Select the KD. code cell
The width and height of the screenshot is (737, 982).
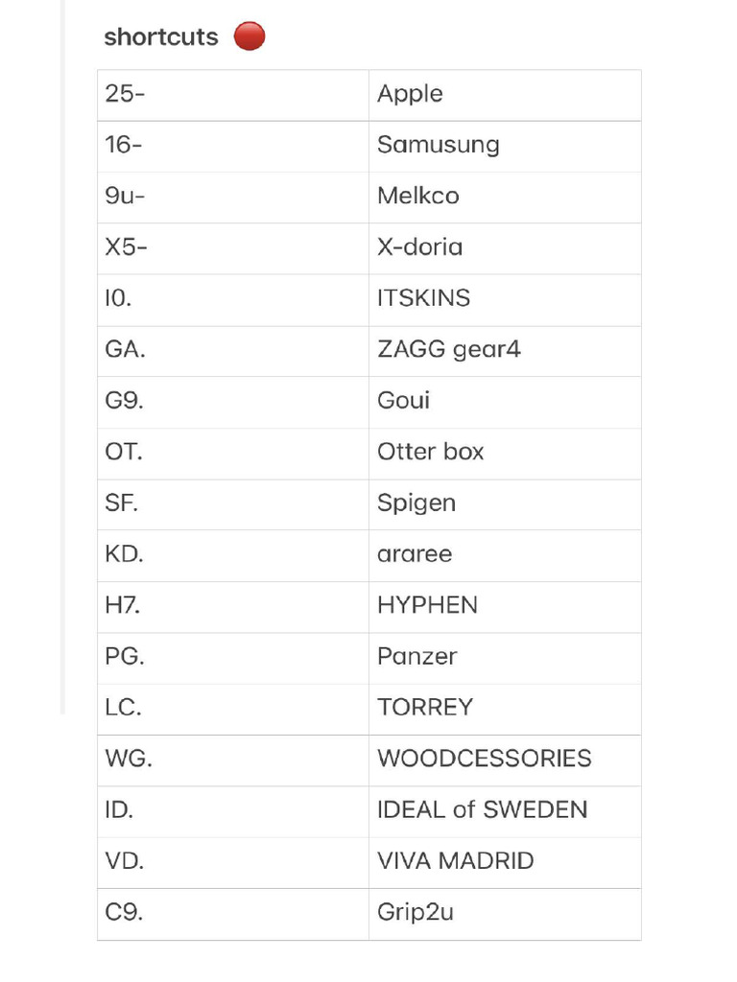point(233,555)
